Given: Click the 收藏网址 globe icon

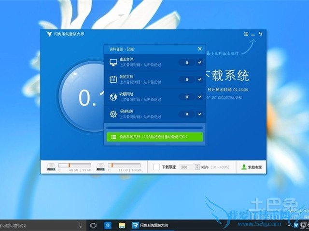Looking at the screenshot, I should pos(113,97).
